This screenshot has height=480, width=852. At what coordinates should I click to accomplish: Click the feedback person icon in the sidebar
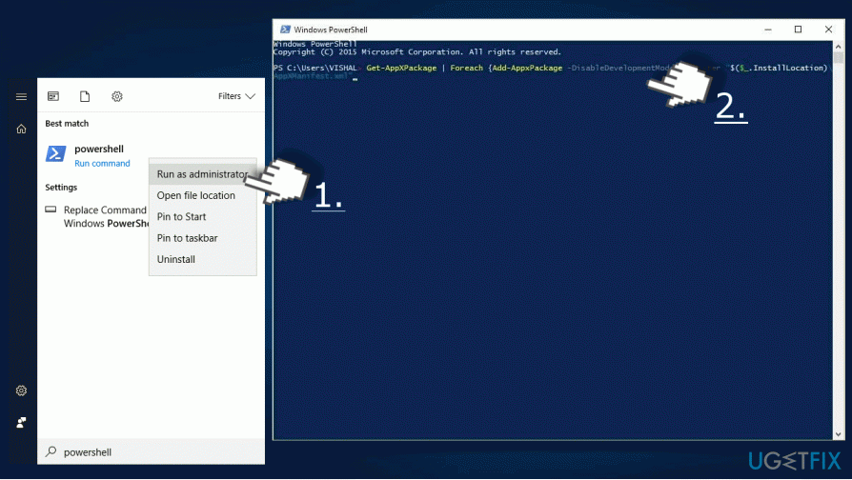tap(21, 423)
